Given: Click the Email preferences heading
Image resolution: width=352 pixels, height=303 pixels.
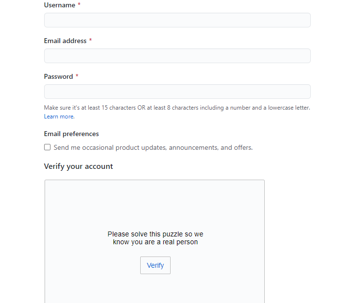Looking at the screenshot, I should pos(71,134).
